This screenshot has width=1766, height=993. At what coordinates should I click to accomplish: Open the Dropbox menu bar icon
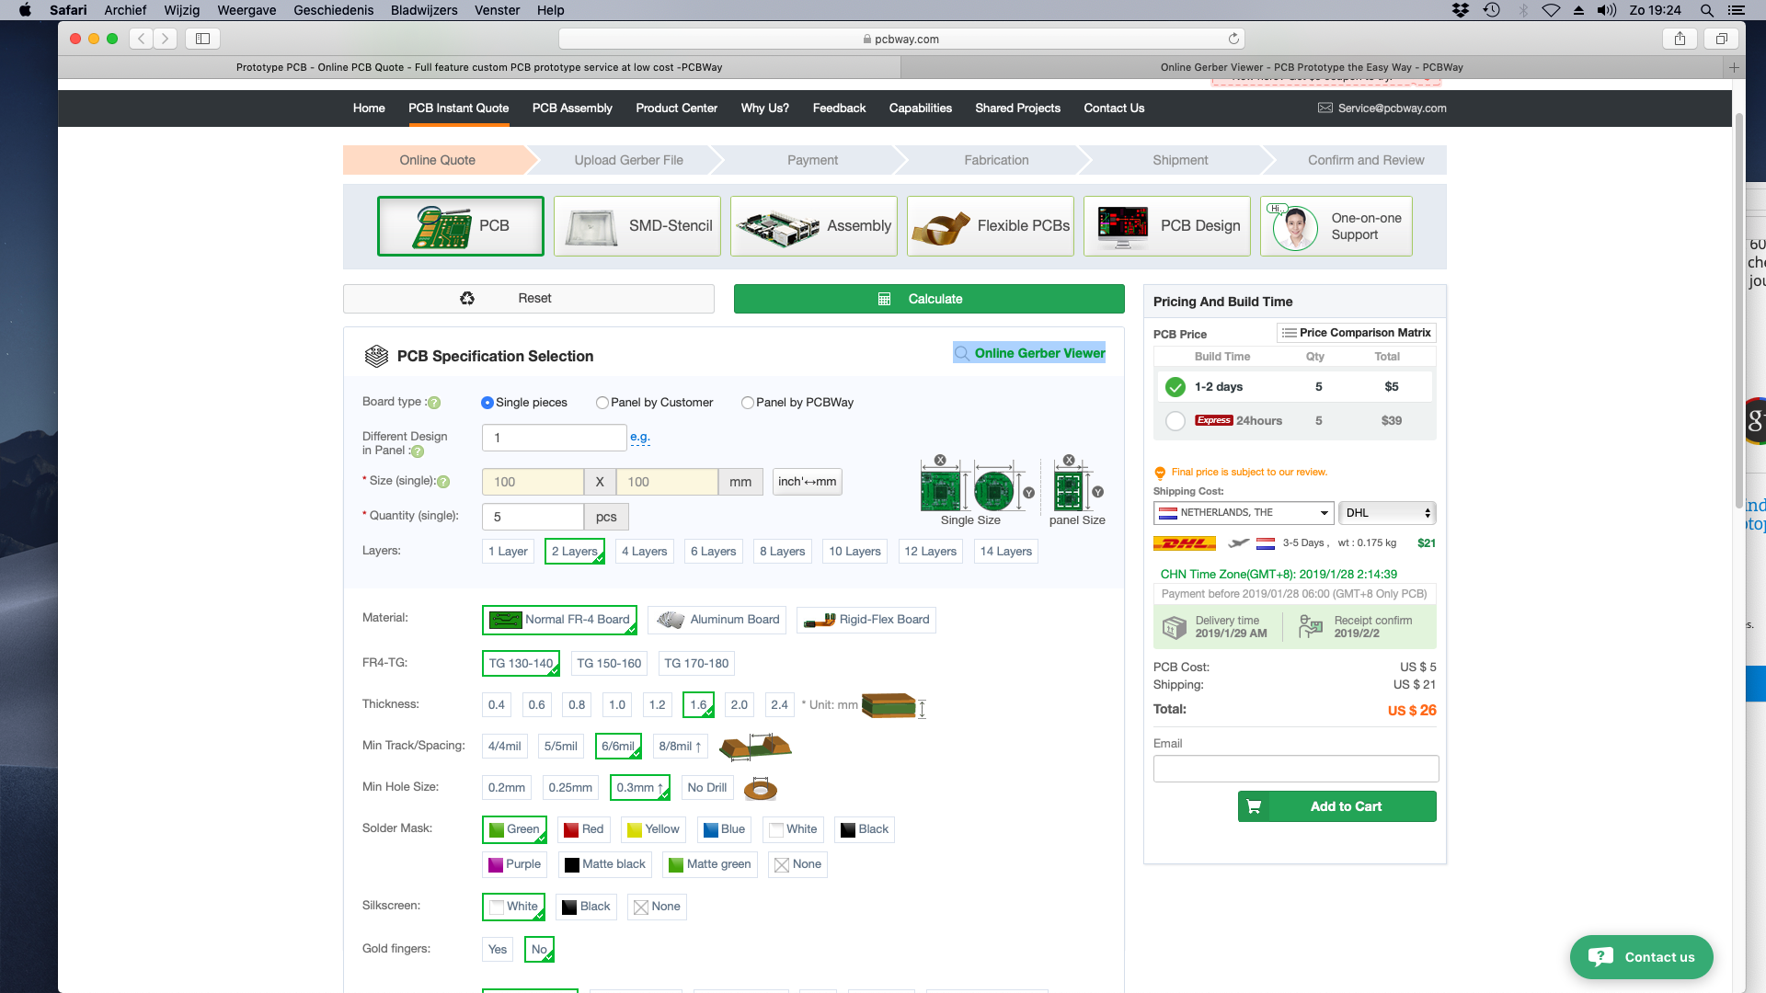pyautogui.click(x=1461, y=10)
